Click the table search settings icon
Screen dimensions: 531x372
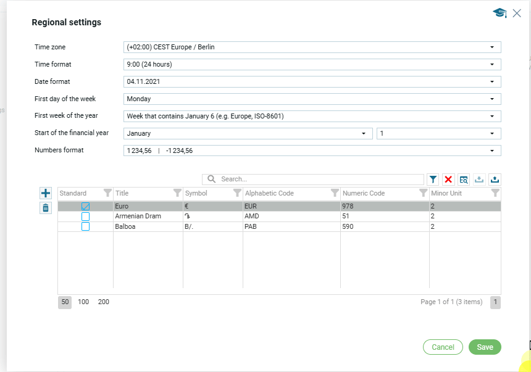(464, 180)
